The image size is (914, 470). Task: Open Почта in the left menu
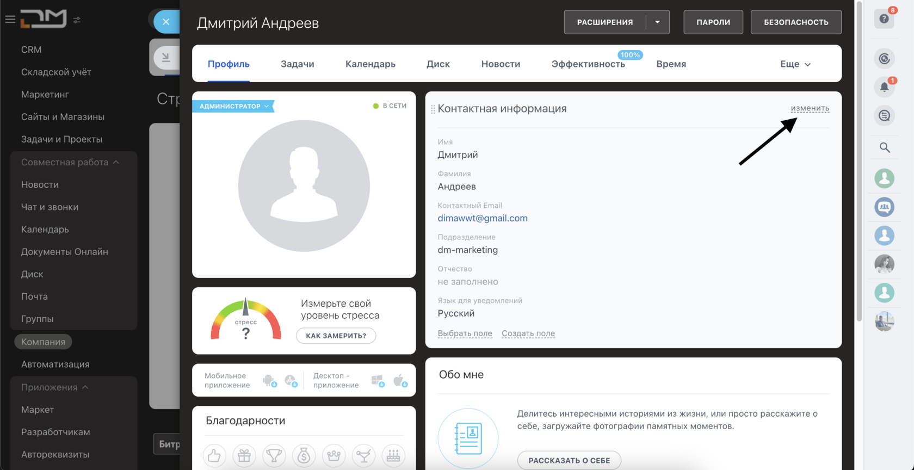[34, 296]
